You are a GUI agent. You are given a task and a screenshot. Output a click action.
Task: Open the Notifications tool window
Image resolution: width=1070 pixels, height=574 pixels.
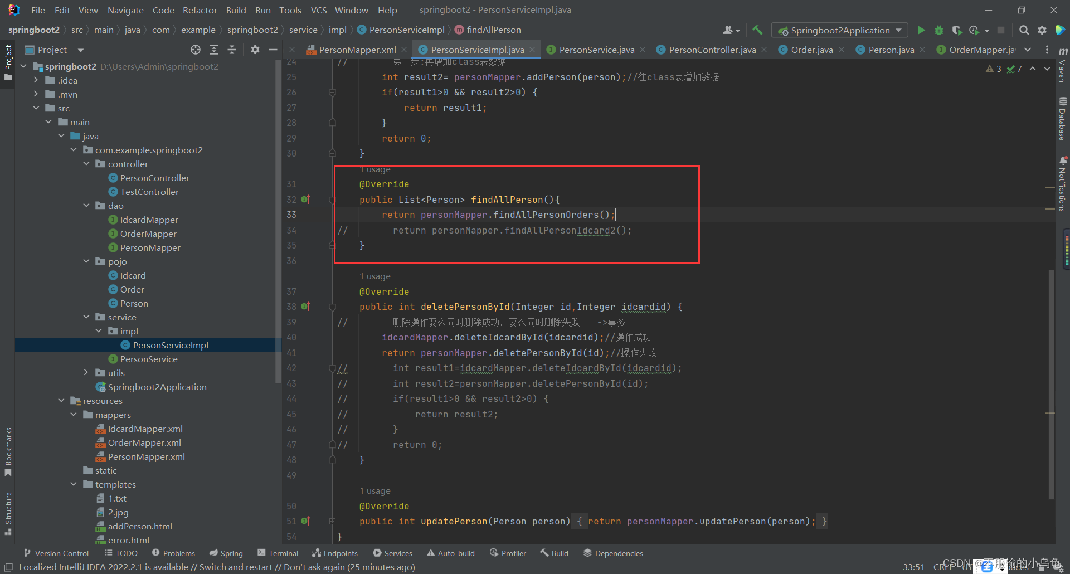pyautogui.click(x=1063, y=184)
